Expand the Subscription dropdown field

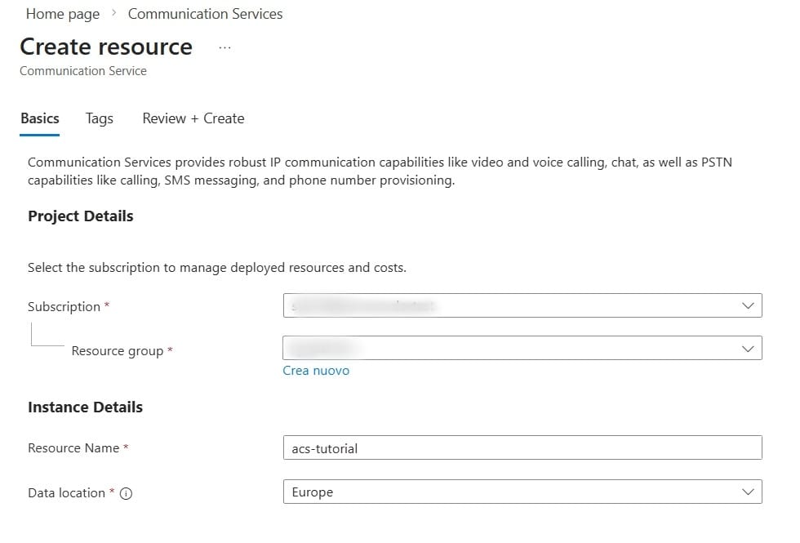pyautogui.click(x=522, y=305)
